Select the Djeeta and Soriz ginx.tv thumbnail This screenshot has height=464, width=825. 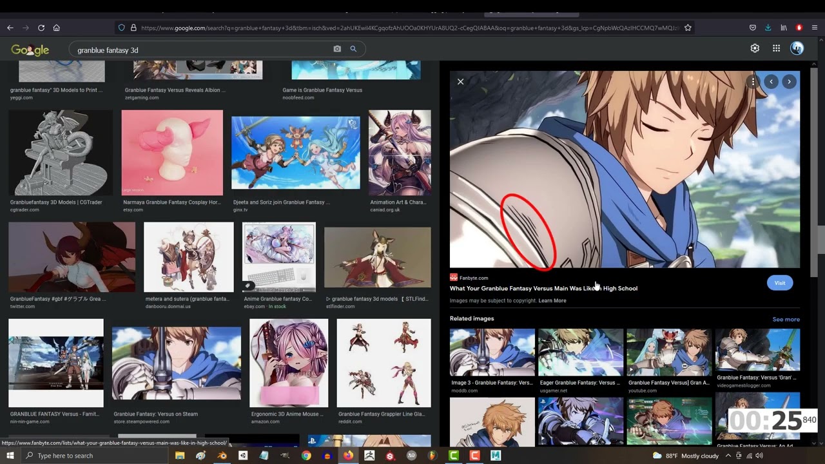click(x=296, y=153)
